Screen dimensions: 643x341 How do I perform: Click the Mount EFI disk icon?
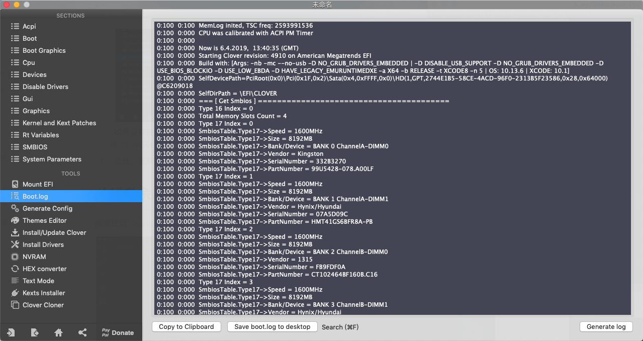(15, 184)
